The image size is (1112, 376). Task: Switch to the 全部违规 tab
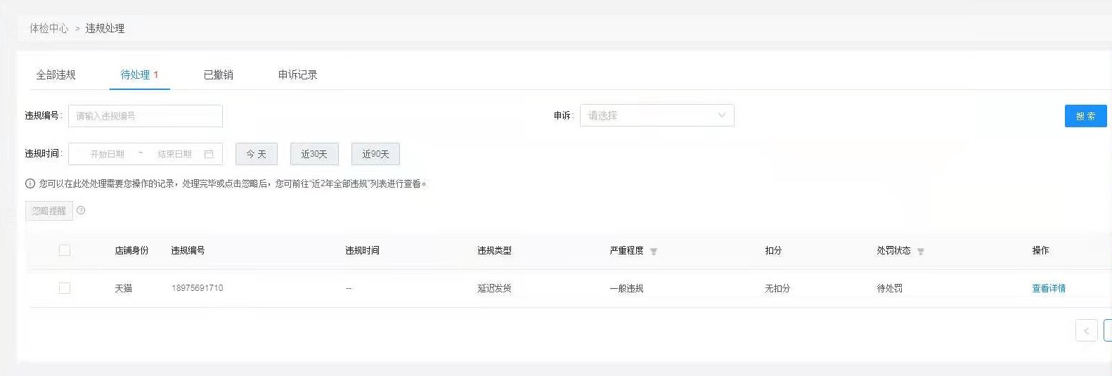coord(56,74)
